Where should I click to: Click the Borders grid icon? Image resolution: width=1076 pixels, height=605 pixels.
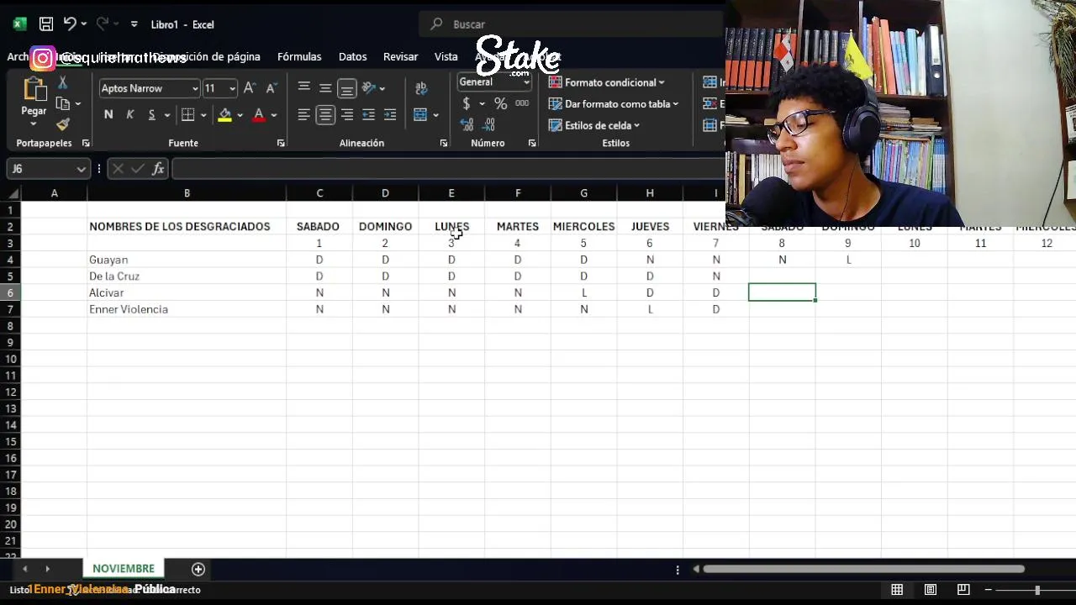coord(188,114)
